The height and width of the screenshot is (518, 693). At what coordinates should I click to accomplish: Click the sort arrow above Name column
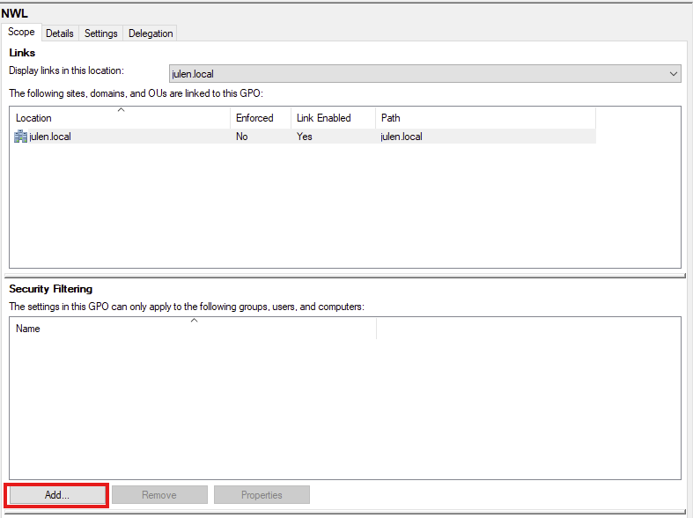[x=194, y=321]
